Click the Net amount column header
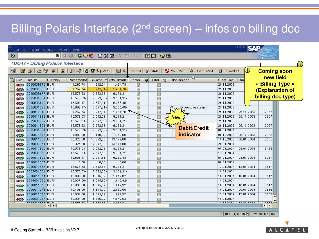The width and height of the screenshot is (319, 239). click(77, 80)
